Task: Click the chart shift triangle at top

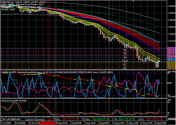Action: click(x=133, y=1)
